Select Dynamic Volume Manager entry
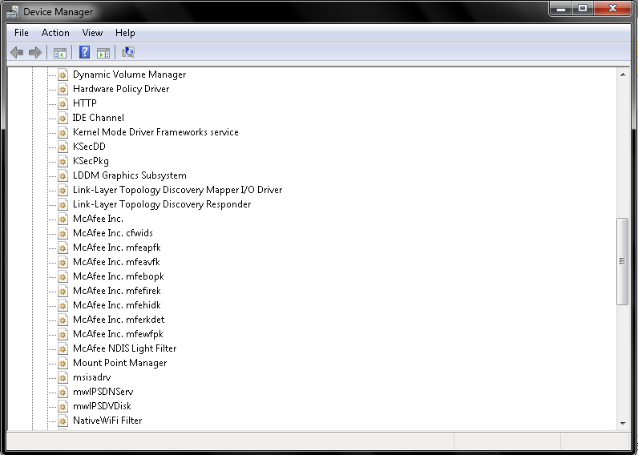Viewport: 638px width, 455px height. 129,74
